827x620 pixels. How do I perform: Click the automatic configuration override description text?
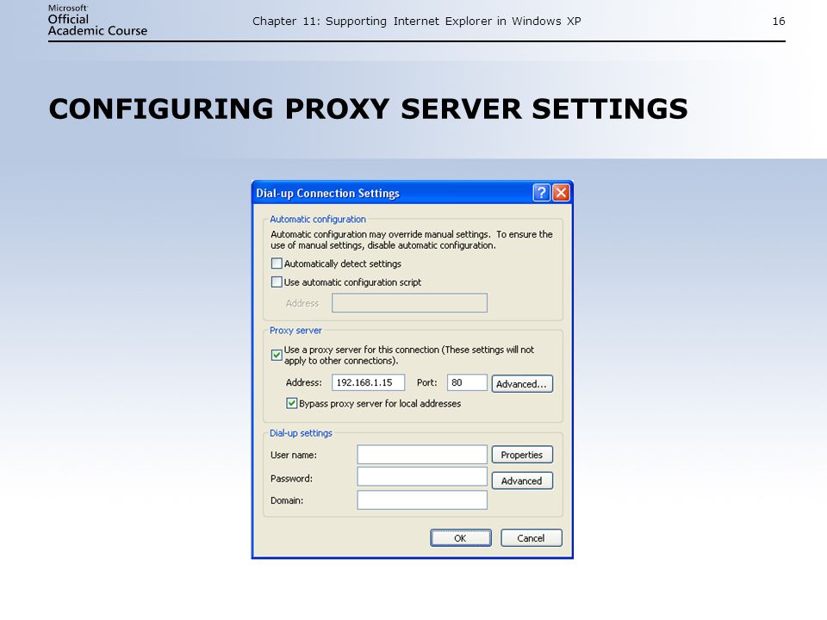[x=412, y=240]
